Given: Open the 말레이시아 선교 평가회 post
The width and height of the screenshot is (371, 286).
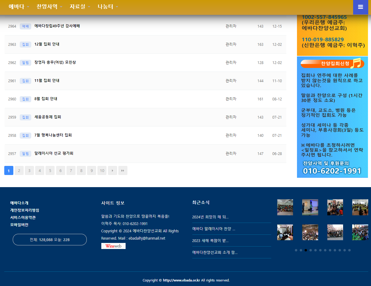Looking at the screenshot, I should tap(54, 153).
